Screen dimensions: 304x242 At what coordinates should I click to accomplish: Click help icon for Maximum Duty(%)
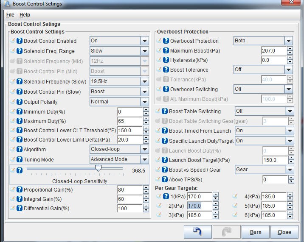pos(20,121)
